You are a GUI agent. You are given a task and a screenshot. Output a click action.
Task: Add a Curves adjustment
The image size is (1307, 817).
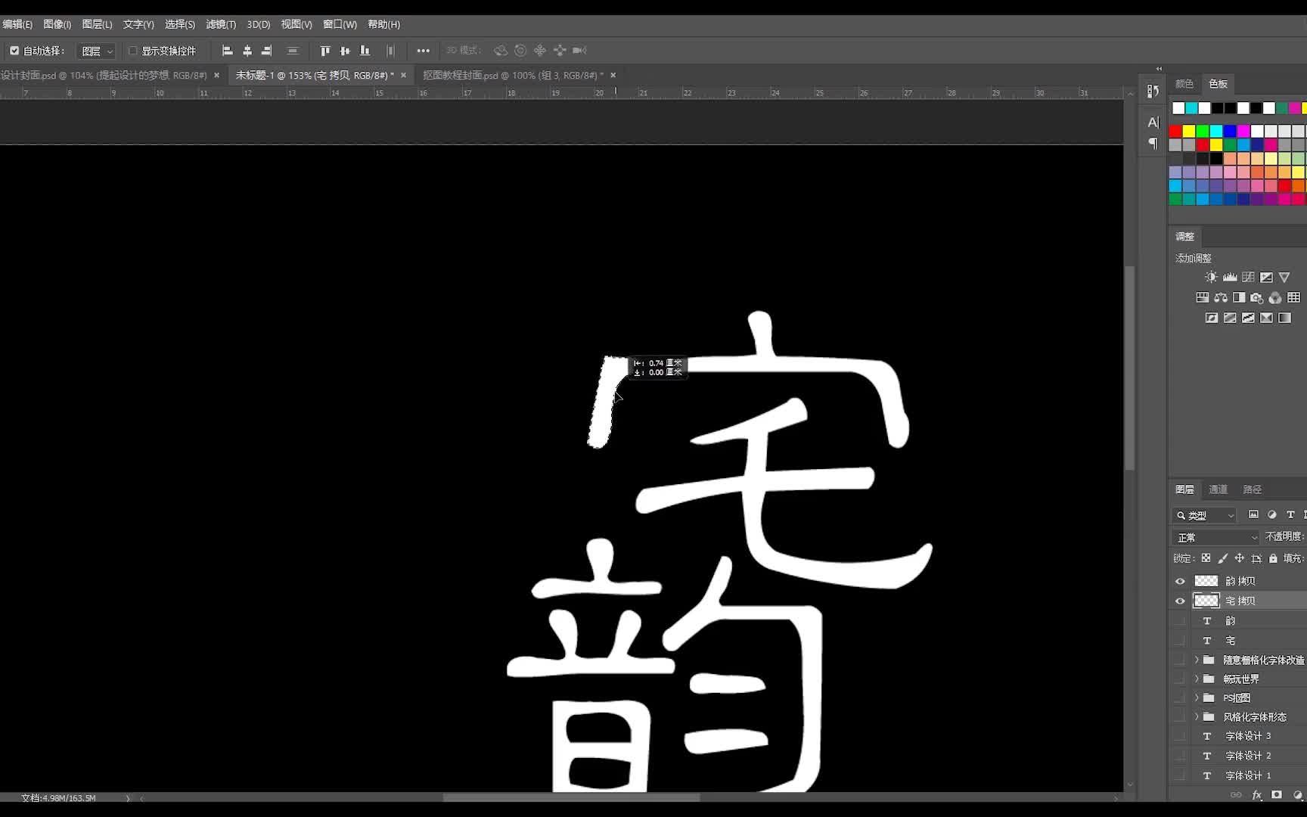pos(1248,277)
